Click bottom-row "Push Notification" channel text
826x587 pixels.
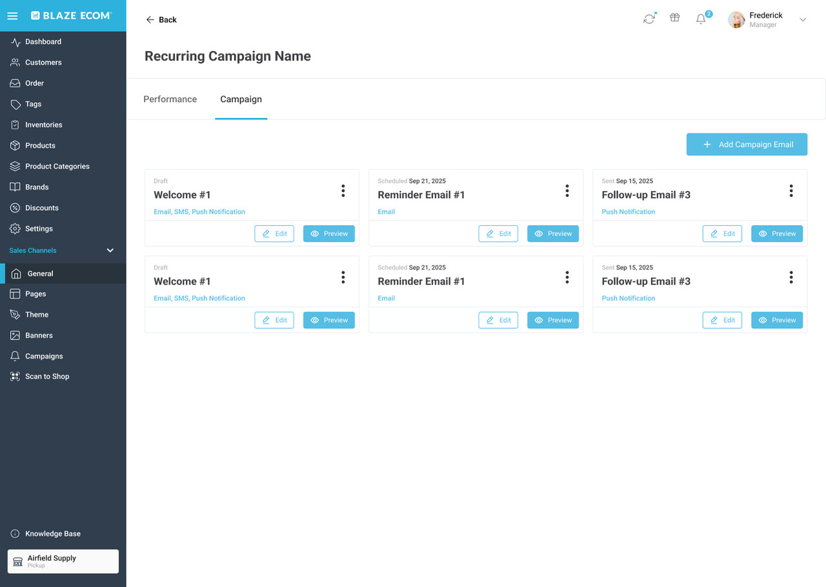[629, 298]
